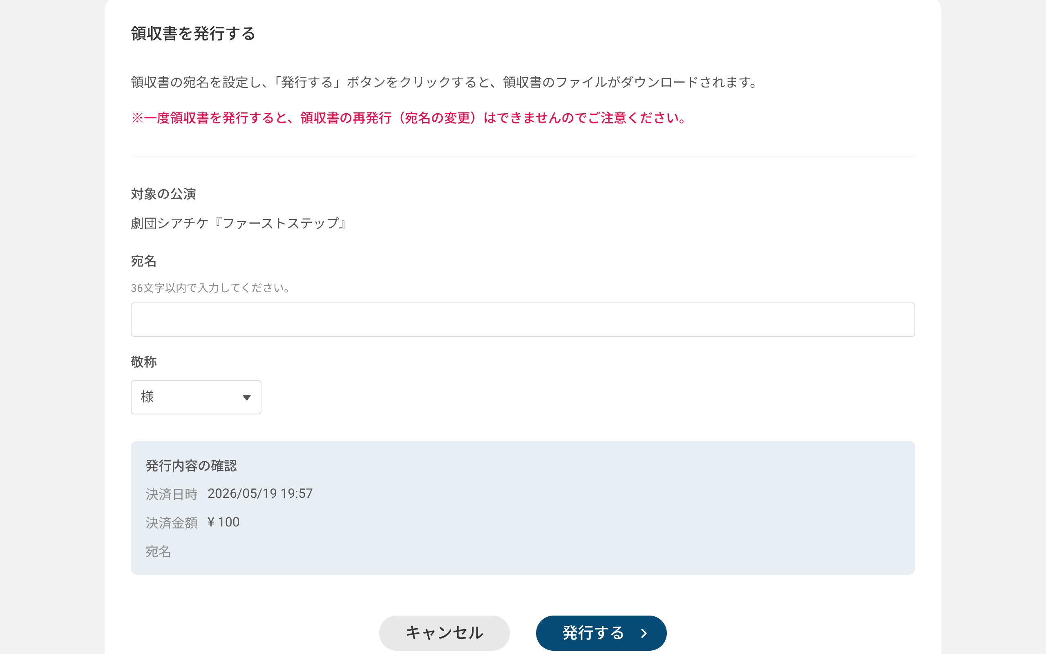The height and width of the screenshot is (654, 1046).
Task: Click the 敬称 label above the dropdown
Action: (144, 362)
